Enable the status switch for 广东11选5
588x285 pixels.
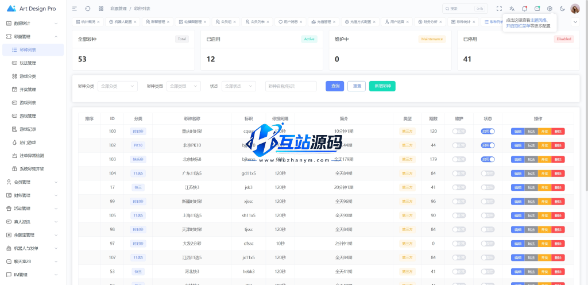pos(488,174)
